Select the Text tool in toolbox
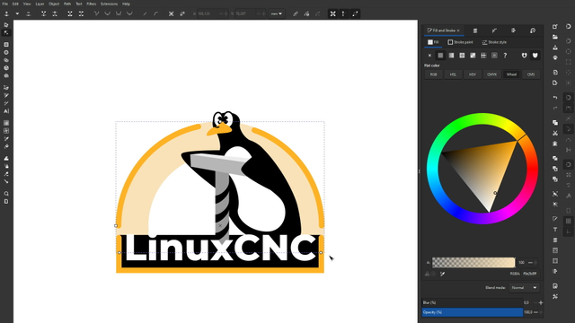Screen dimensions: 575x323 [6, 111]
